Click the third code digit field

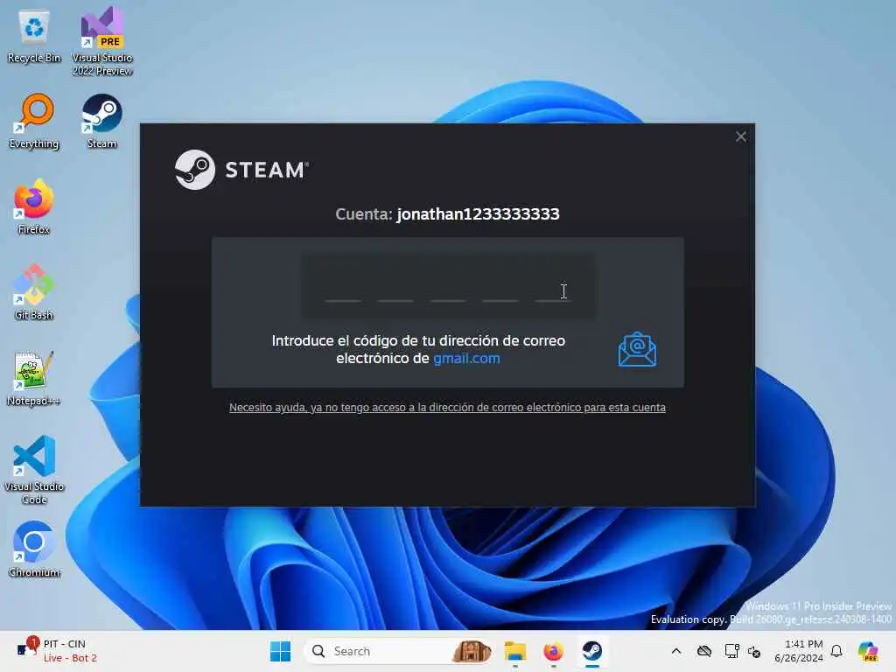[448, 287]
